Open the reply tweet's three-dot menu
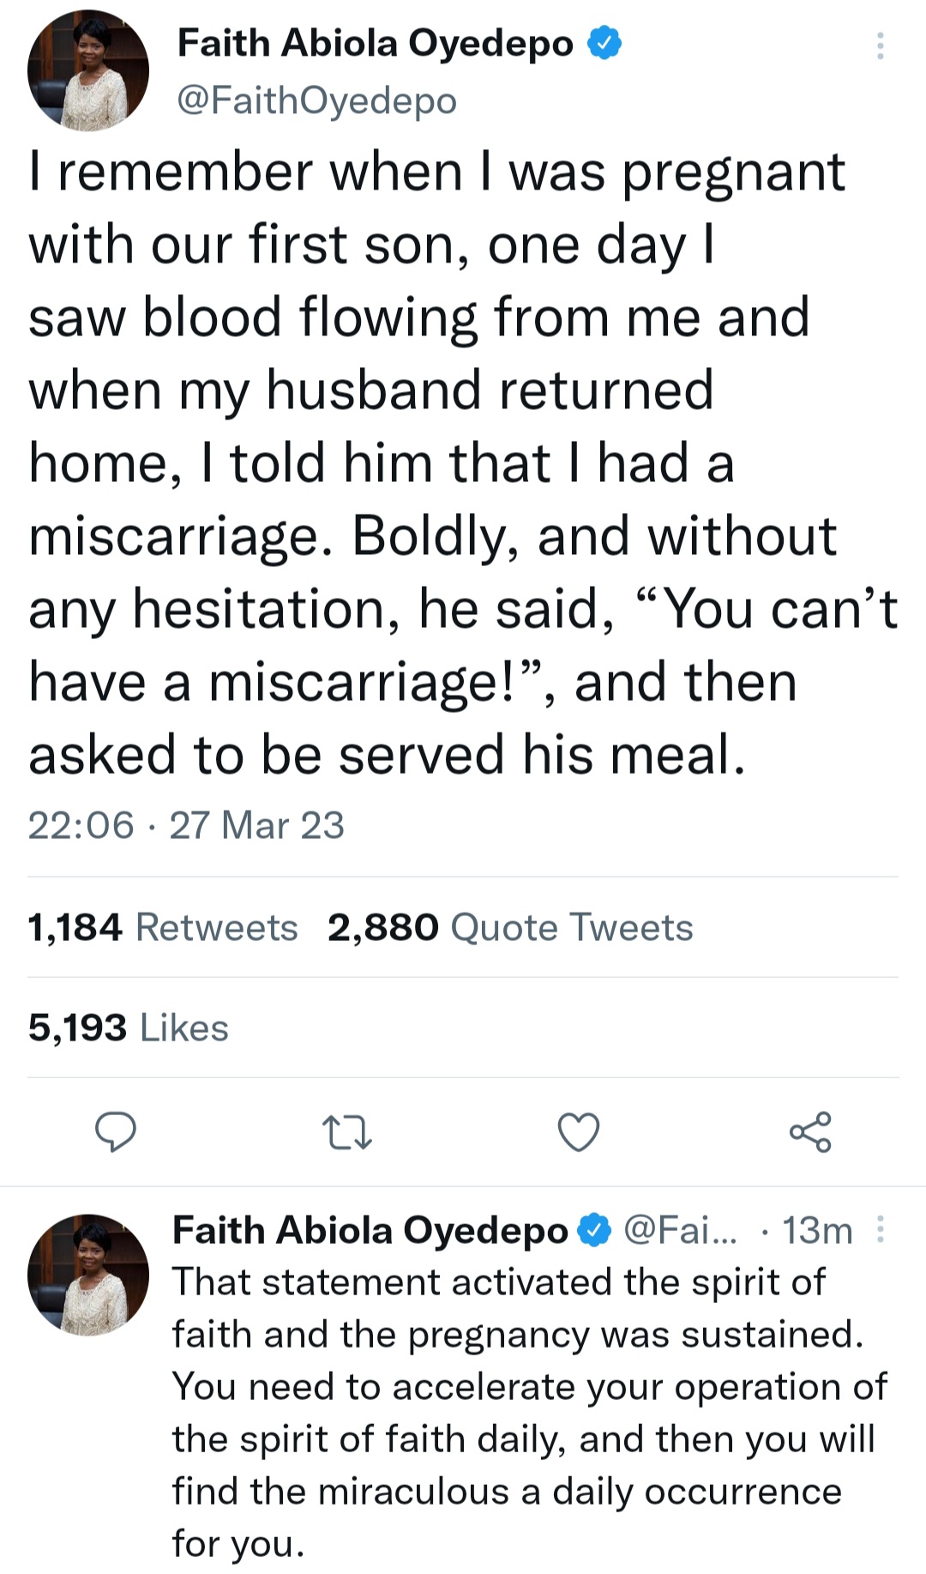This screenshot has height=1574, width=926. pos(880,1230)
